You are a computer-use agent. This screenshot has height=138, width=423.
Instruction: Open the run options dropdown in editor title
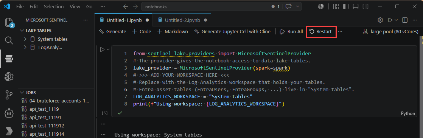click(x=396, y=20)
